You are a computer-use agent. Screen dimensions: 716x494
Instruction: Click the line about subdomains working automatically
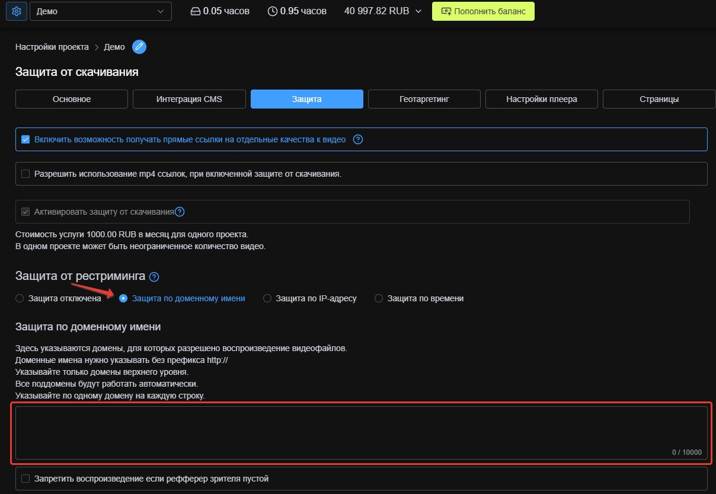[107, 384]
